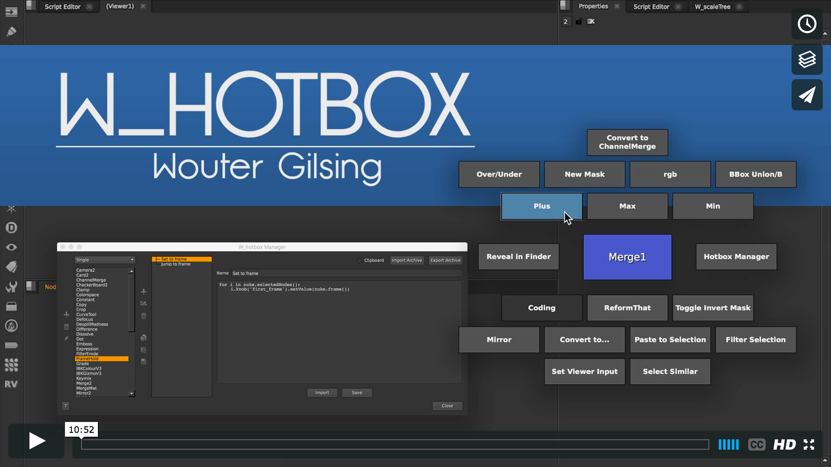Click the Collections stack icon
Image resolution: width=831 pixels, height=467 pixels.
(807, 59)
